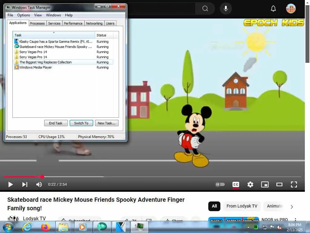
Task: Minimize the Windows Task Manager window
Action: (99, 6)
